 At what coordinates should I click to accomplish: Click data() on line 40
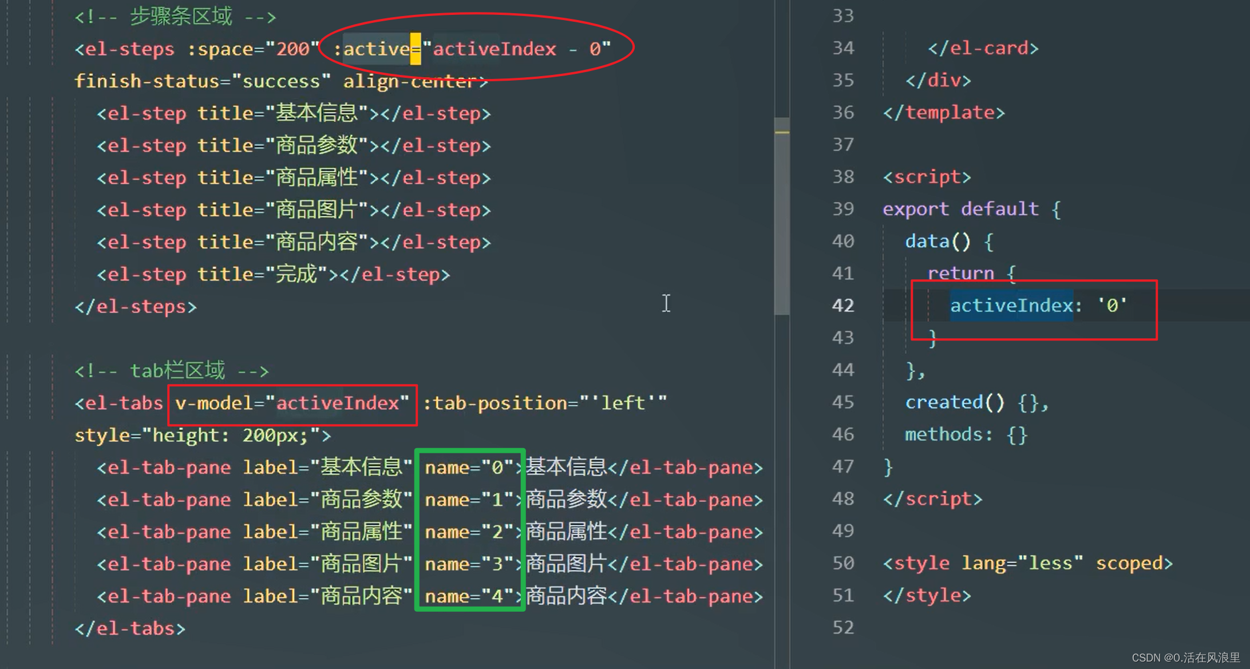pos(937,241)
